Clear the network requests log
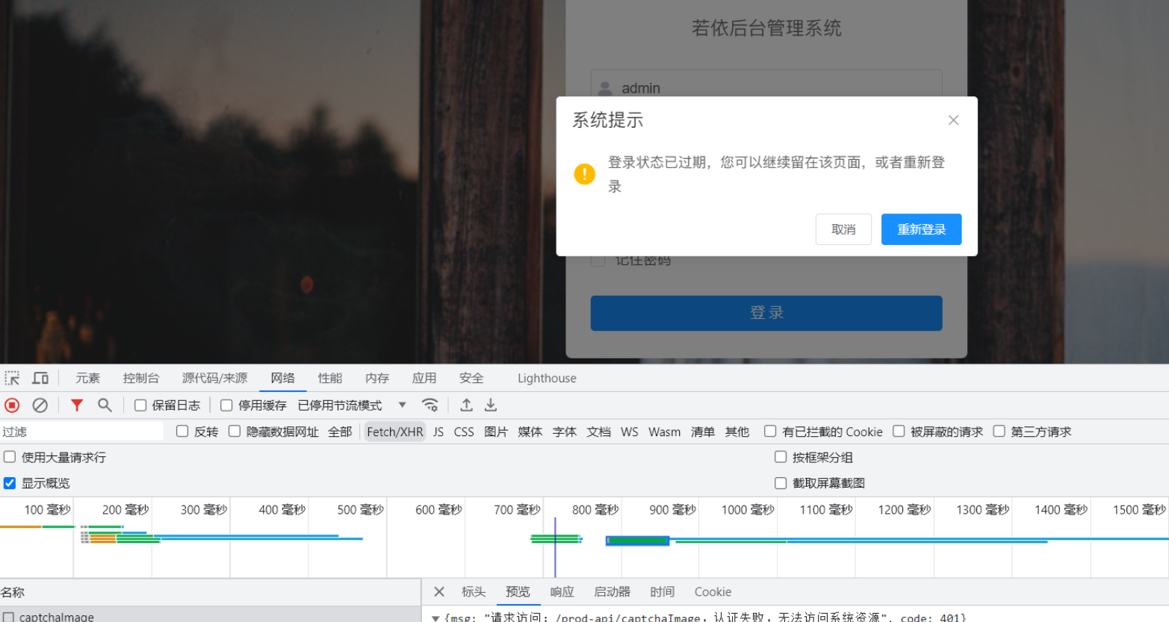Screen dimensions: 1169x622 [40, 405]
